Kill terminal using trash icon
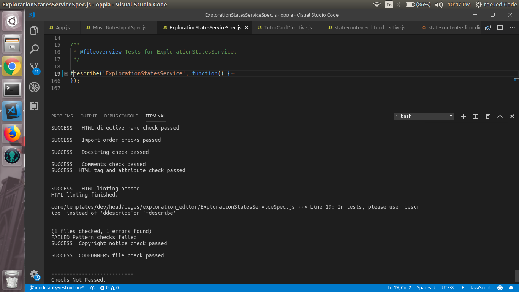Viewport: 519px width, 292px height. [487, 116]
